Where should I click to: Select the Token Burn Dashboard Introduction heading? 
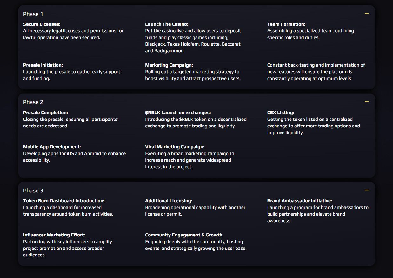point(64,201)
